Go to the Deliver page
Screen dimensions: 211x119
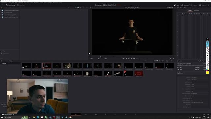[135, 114]
